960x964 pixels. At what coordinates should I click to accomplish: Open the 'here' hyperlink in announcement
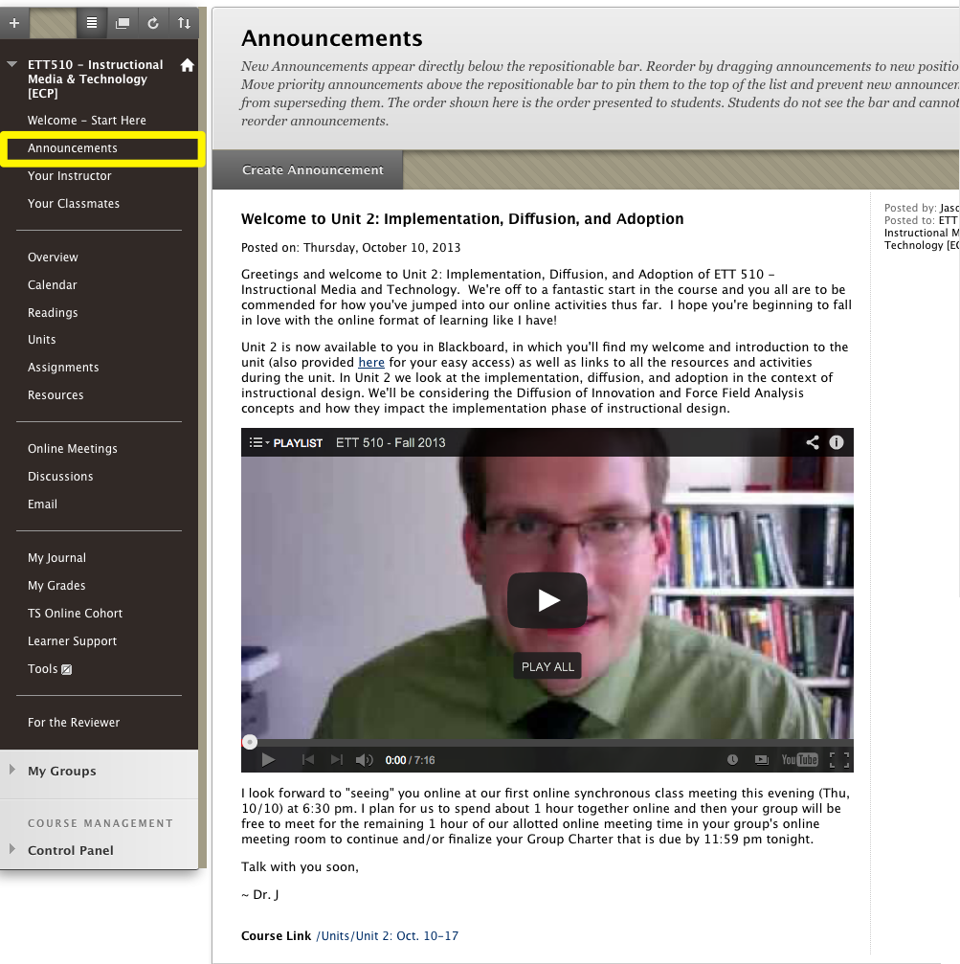371,362
